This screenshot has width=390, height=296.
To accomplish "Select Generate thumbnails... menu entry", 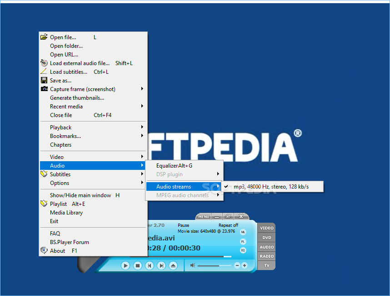I will 93,97.
